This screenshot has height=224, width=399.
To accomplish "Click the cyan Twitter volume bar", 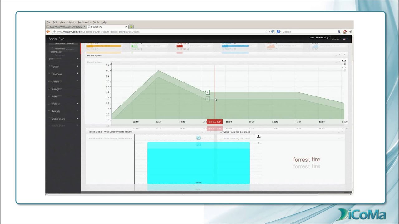I will 199,163.
